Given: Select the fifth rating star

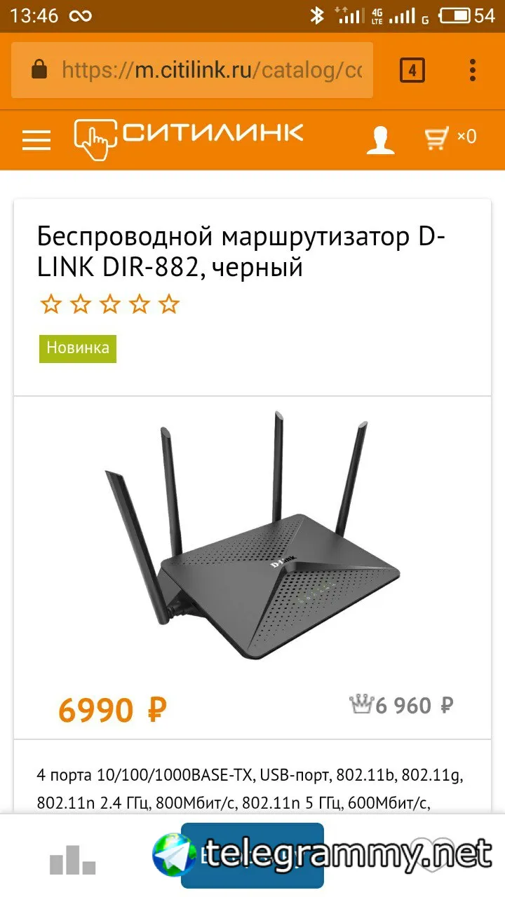Looking at the screenshot, I should point(168,304).
